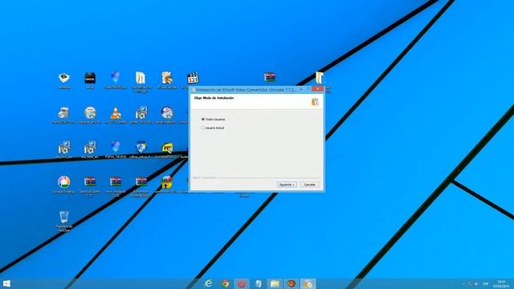Viewport: 514px width, 289px height.
Task: Select the WinRAR archive icon above installer
Action: [270, 77]
